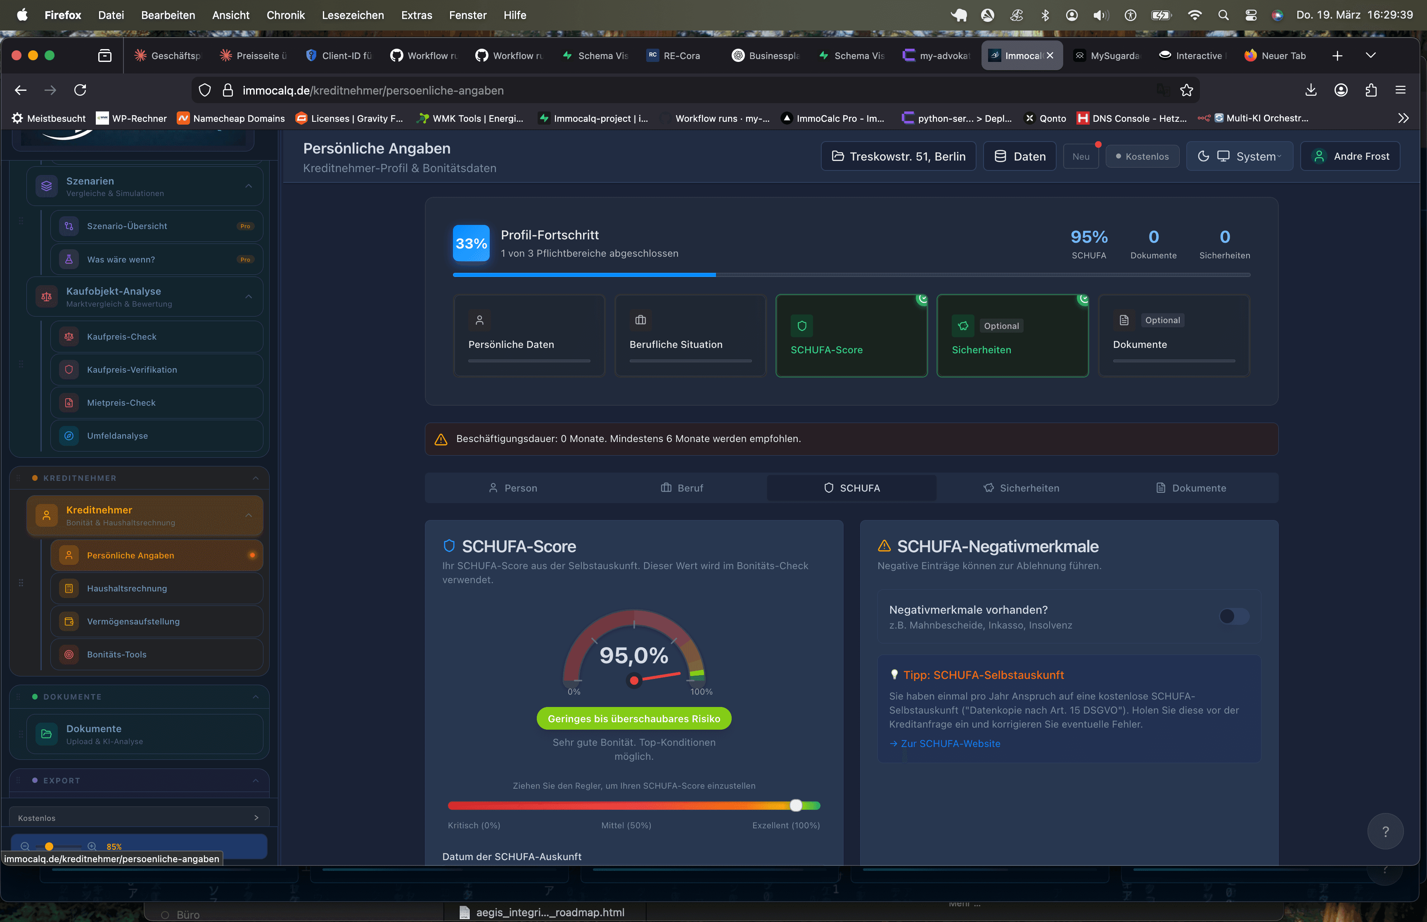The width and height of the screenshot is (1427, 922).
Task: Click the address bar URL field
Action: pyautogui.click(x=696, y=90)
